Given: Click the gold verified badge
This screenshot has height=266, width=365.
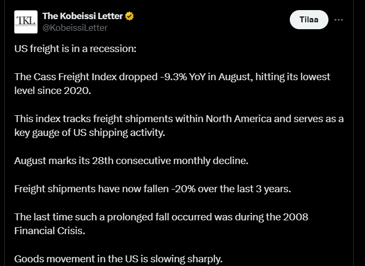Looking at the screenshot, I should tap(130, 16).
